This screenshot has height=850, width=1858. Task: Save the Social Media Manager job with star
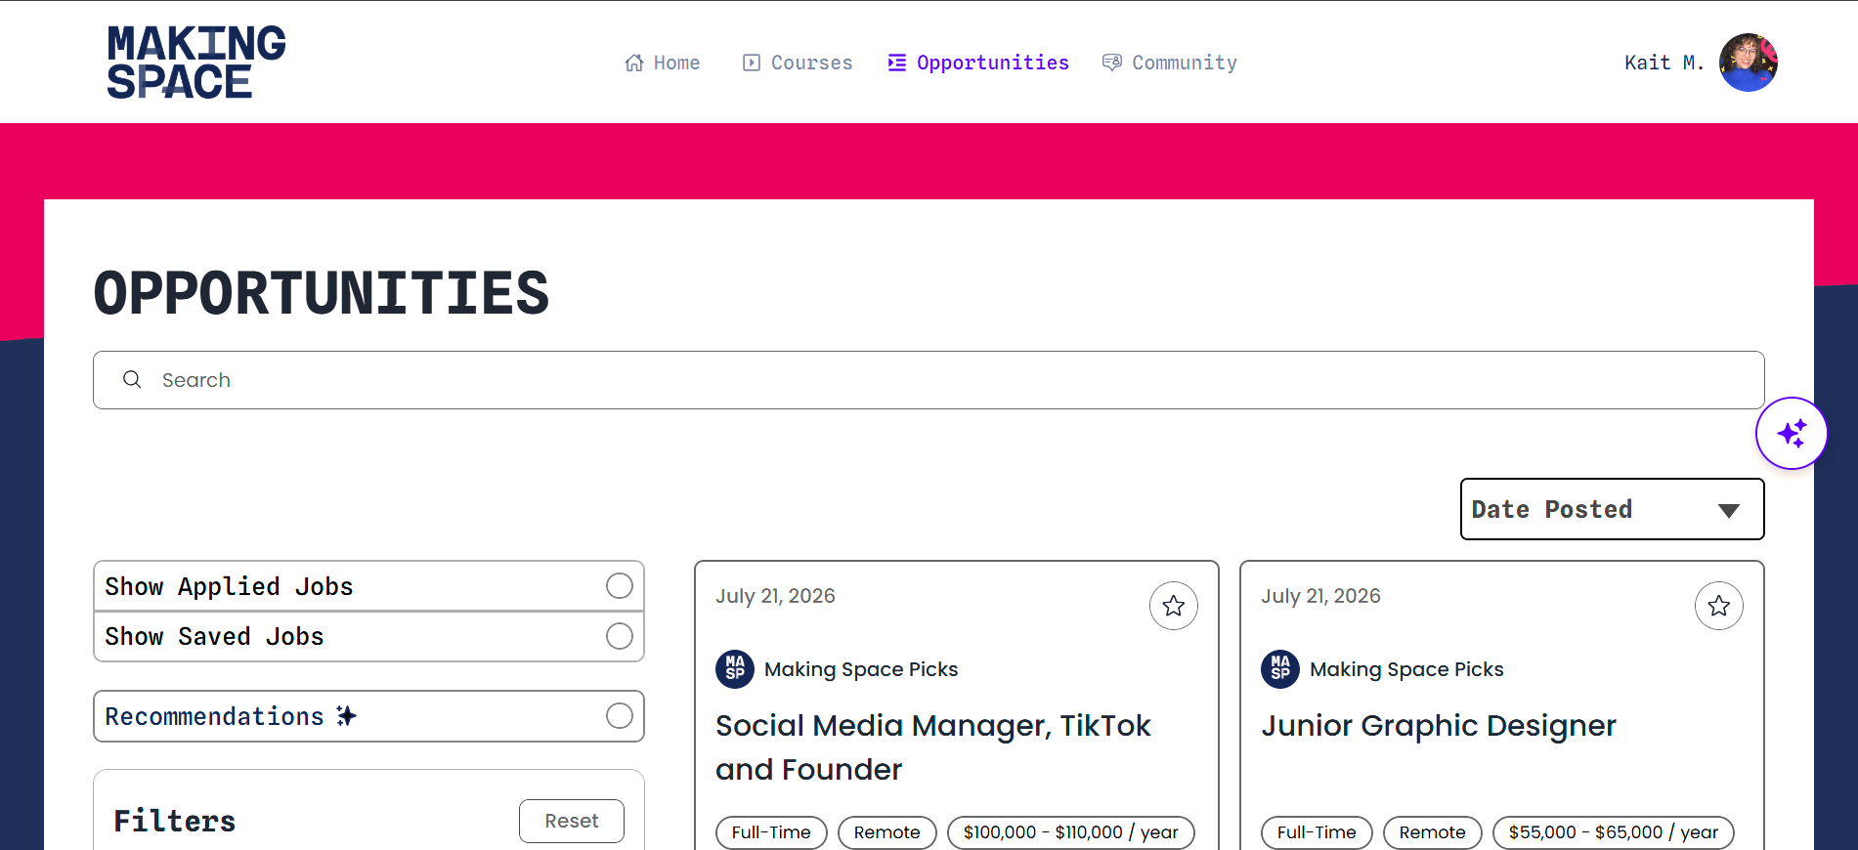(x=1174, y=606)
